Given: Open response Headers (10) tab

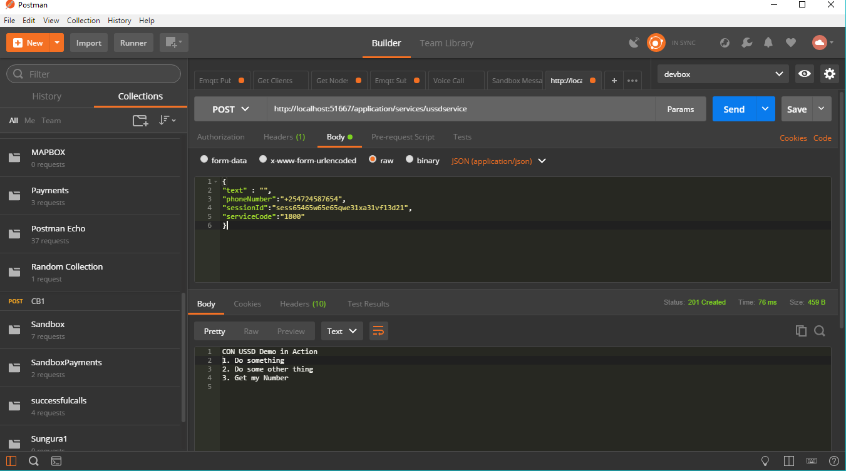Looking at the screenshot, I should tap(302, 304).
